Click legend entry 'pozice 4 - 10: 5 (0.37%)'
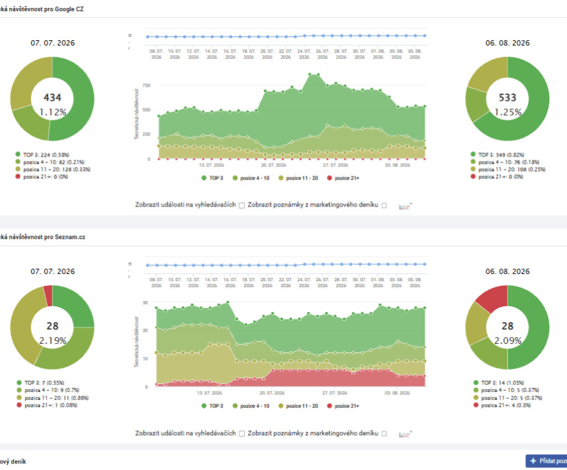 point(506,390)
